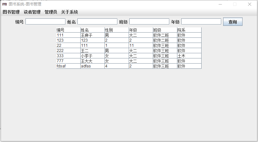The height and width of the screenshot is (142, 258).
Task: Select the 软件三班 cell in 王大大 row
Action: click(x=165, y=61)
